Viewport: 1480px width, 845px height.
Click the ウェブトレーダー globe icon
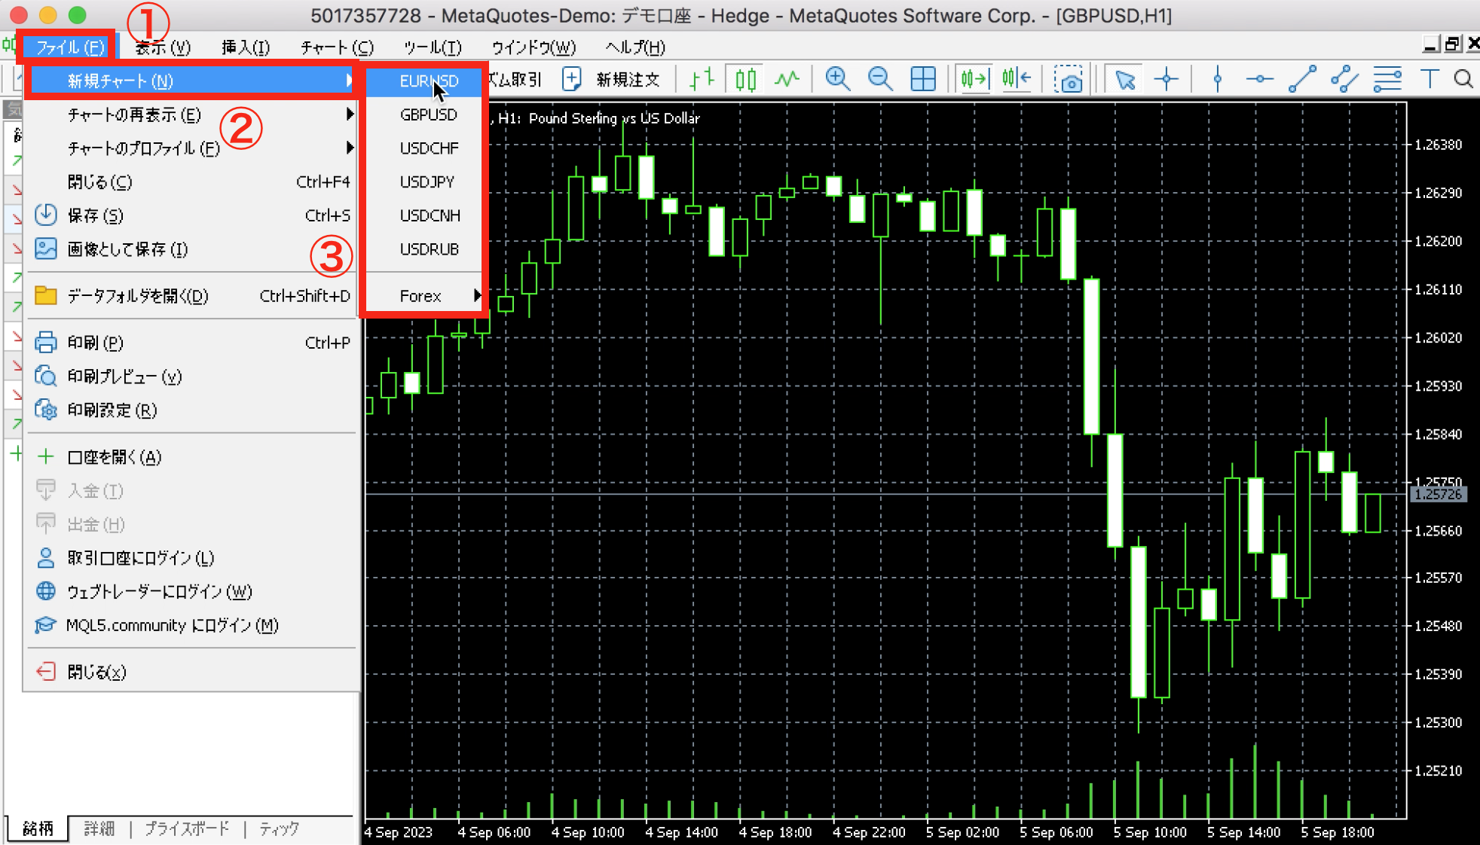point(46,591)
